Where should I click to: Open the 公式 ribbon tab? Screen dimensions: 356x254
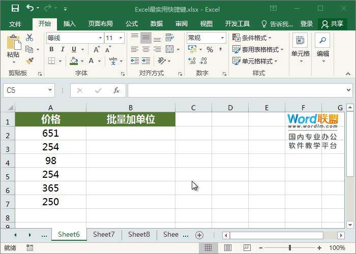coord(131,24)
